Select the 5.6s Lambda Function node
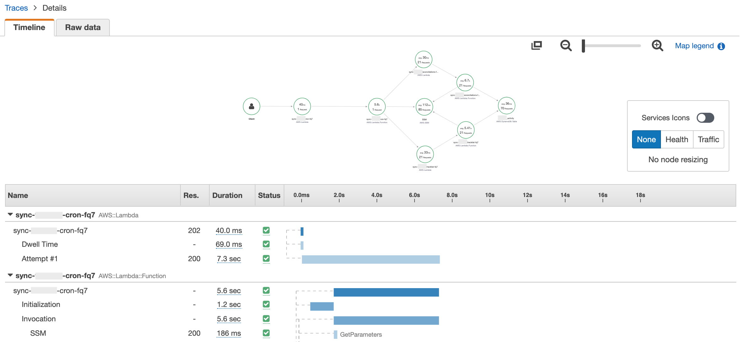The width and height of the screenshot is (740, 342). (x=377, y=106)
